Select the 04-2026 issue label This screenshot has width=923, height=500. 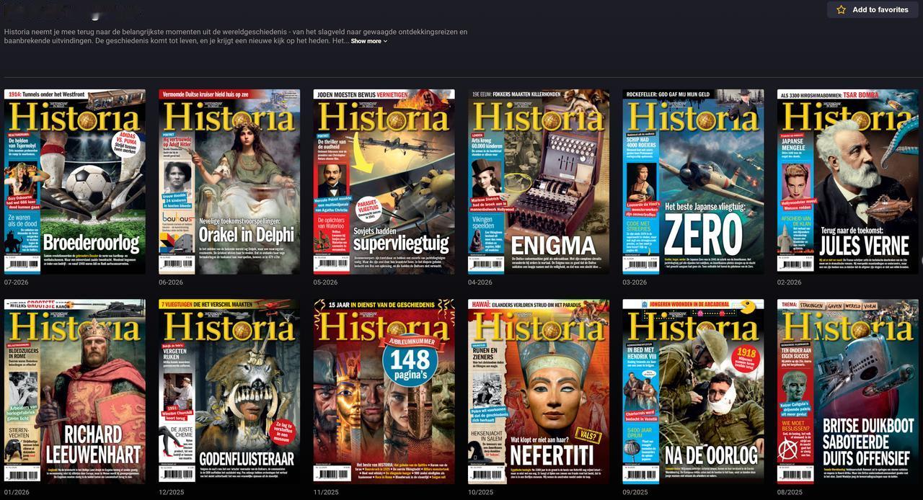pos(480,282)
